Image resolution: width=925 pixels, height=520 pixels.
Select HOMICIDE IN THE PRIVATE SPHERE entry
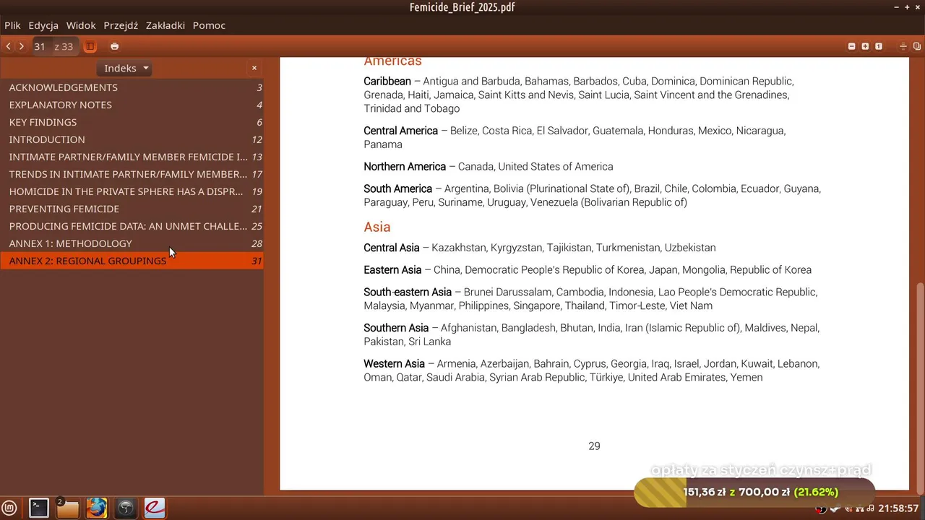132,191
